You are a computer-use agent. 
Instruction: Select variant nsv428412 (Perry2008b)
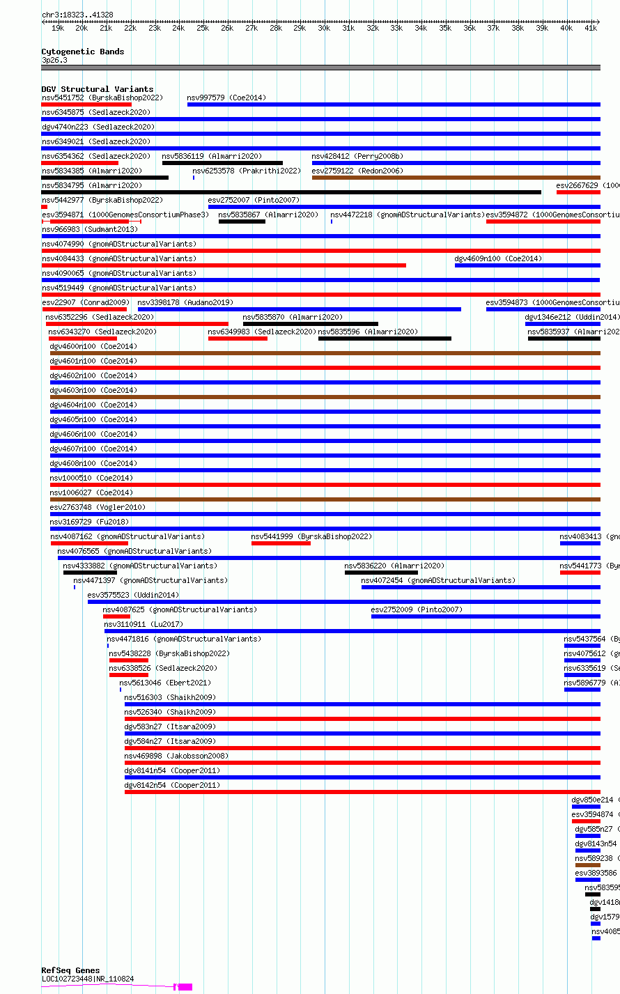click(x=456, y=163)
